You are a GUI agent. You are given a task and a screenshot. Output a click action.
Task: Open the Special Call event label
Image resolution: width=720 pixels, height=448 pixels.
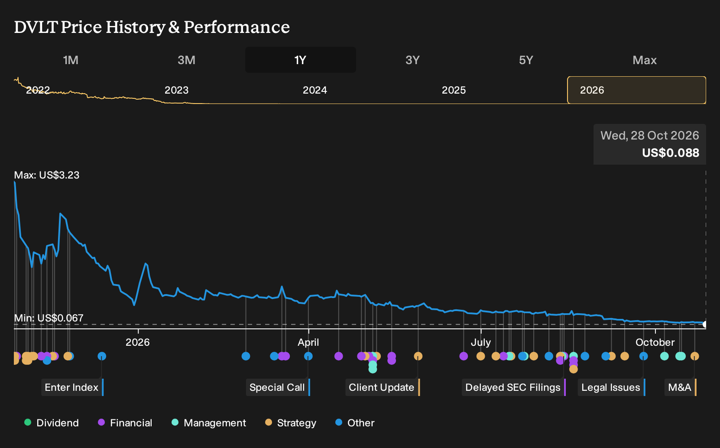pyautogui.click(x=277, y=387)
